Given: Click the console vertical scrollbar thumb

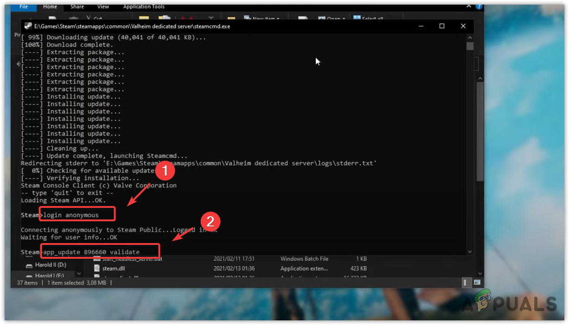Looking at the screenshot, I should click(470, 46).
